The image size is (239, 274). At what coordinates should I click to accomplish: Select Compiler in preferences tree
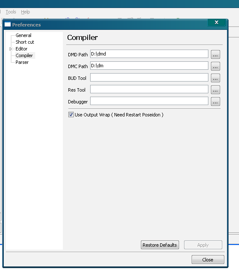tap(24, 55)
